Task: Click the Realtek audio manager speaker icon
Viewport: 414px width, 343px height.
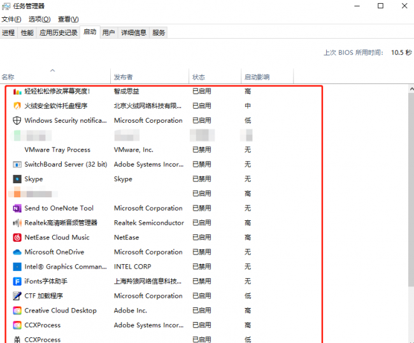Action: coord(17,223)
